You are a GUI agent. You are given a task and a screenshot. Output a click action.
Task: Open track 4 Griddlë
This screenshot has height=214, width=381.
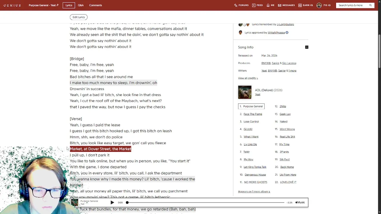pyautogui.click(x=248, y=129)
